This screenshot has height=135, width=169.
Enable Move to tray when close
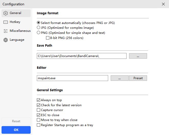[39, 120]
